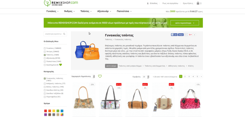245x117 pixels.
Task: Expand the Γυναίκες navigation menu
Action: pos(53,11)
